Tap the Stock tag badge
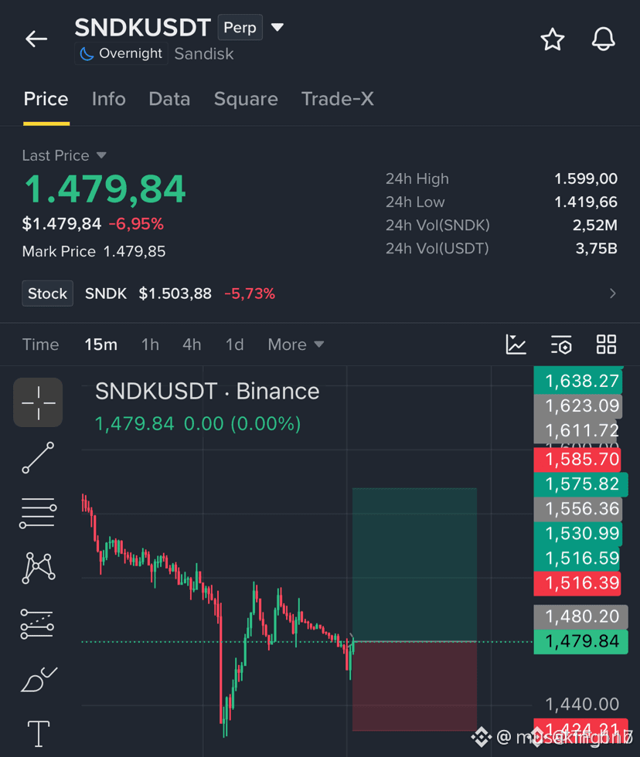This screenshot has height=757, width=640. pyautogui.click(x=47, y=293)
